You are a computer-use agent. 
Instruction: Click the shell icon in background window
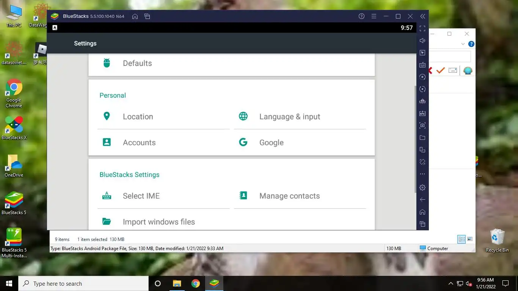click(468, 70)
